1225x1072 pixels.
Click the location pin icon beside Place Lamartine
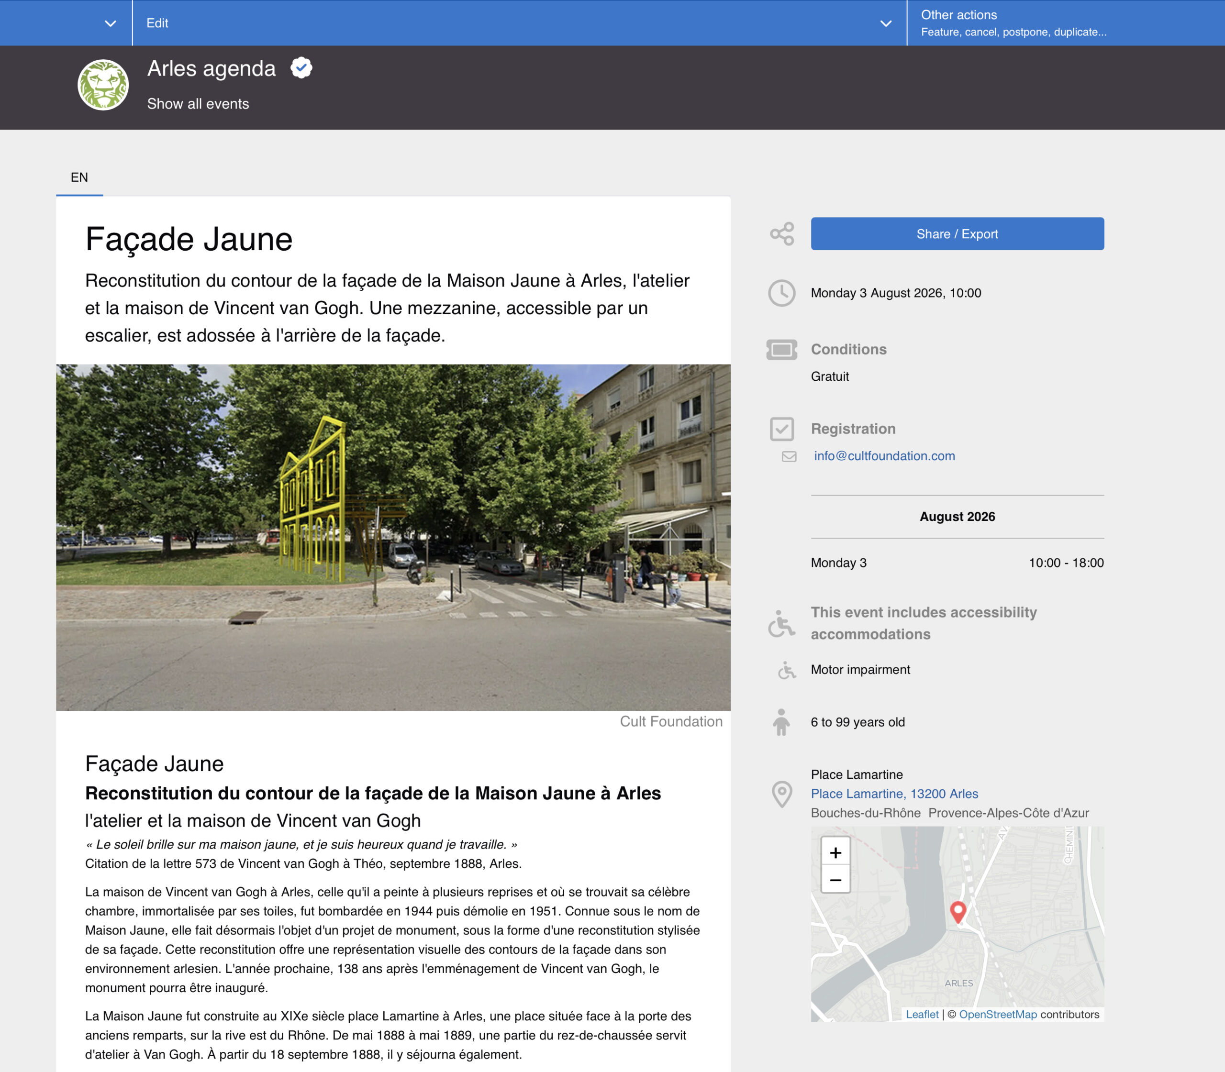click(781, 794)
